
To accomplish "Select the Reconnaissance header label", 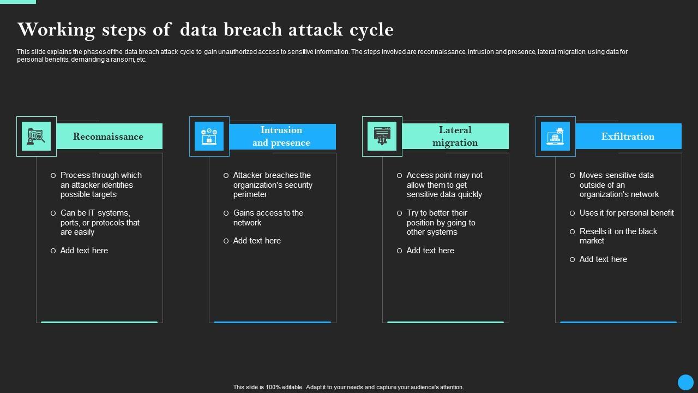I will click(x=108, y=136).
